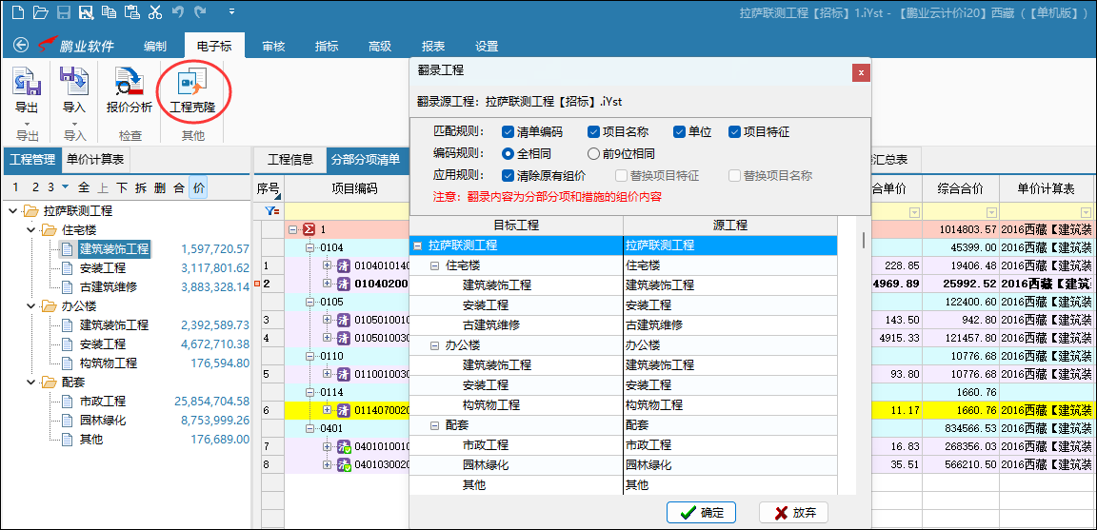Switch to the 单价计算表 panel tab
The height and width of the screenshot is (530, 1097).
point(95,159)
